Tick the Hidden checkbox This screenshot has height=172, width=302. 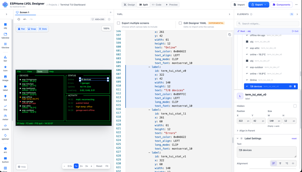295,106
